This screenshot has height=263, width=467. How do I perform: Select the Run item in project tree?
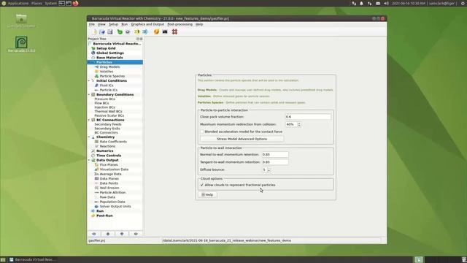tap(100, 211)
